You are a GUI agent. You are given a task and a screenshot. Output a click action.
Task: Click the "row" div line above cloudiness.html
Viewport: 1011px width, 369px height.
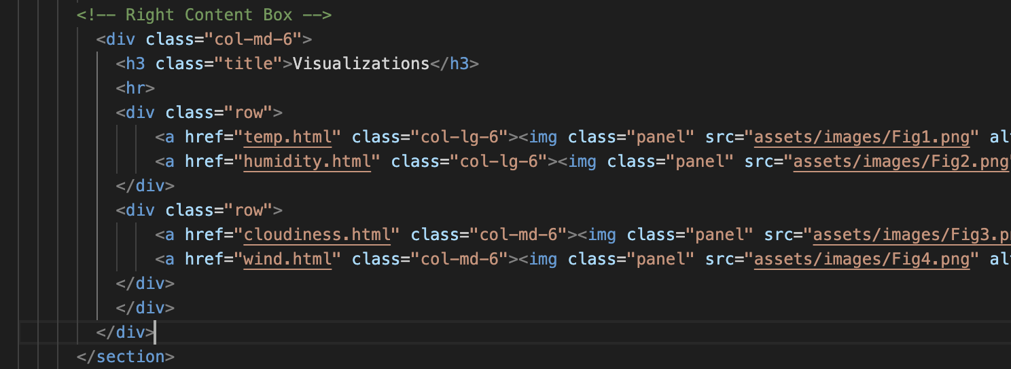(x=199, y=210)
